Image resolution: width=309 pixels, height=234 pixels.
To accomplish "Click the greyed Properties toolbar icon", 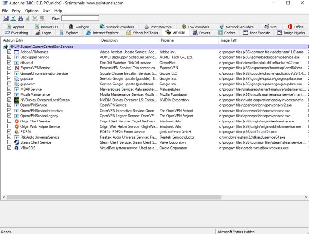I will tap(28, 19).
